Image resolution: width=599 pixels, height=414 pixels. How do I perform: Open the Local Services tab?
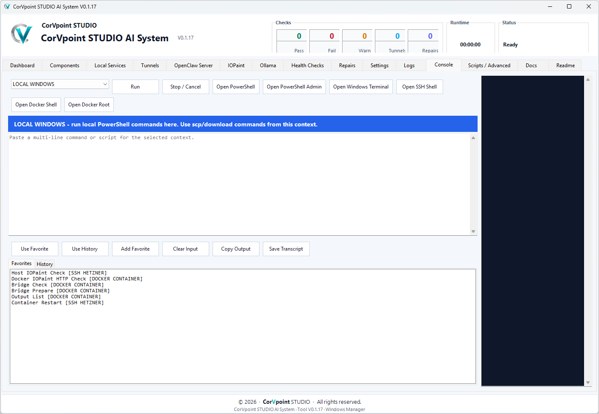pos(110,66)
